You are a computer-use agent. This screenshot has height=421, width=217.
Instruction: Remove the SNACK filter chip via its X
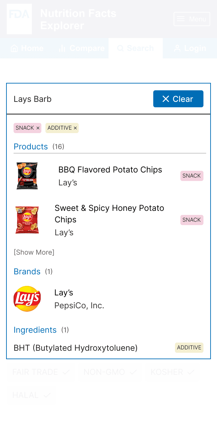[x=37, y=128]
